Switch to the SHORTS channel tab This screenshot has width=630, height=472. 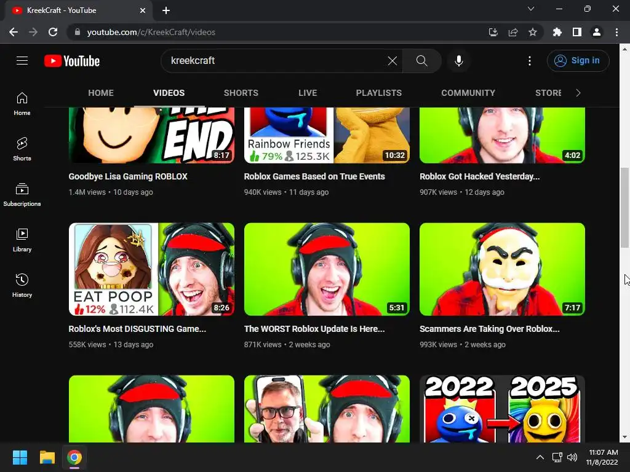point(241,93)
